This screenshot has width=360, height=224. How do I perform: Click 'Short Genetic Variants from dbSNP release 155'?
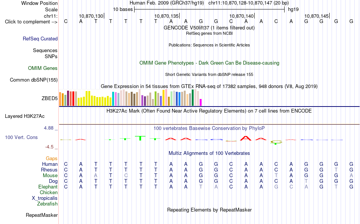209,74
